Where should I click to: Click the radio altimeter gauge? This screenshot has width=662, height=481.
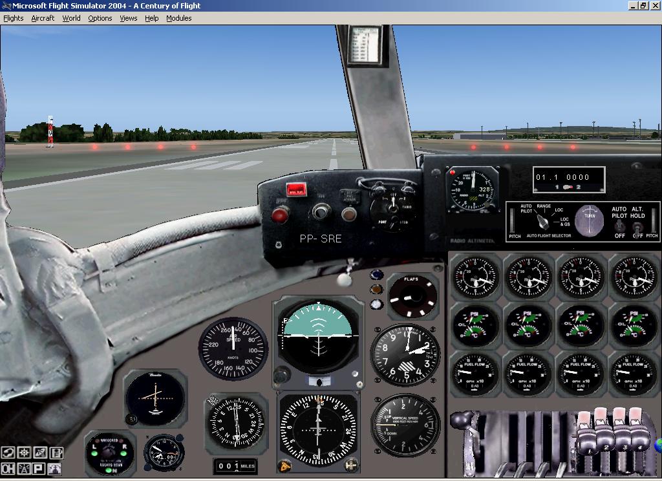pos(471,189)
